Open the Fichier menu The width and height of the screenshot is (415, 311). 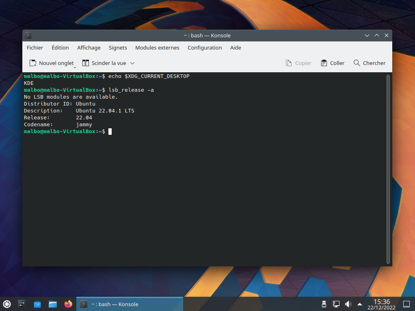point(35,48)
